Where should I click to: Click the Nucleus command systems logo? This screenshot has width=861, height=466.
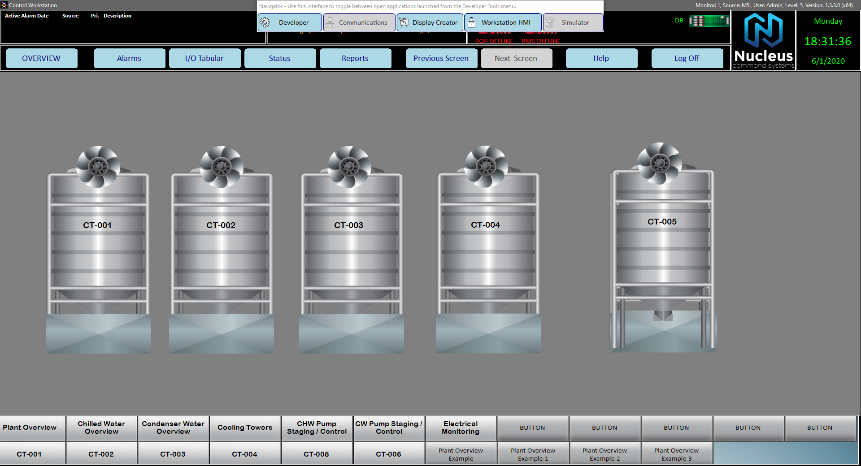763,40
